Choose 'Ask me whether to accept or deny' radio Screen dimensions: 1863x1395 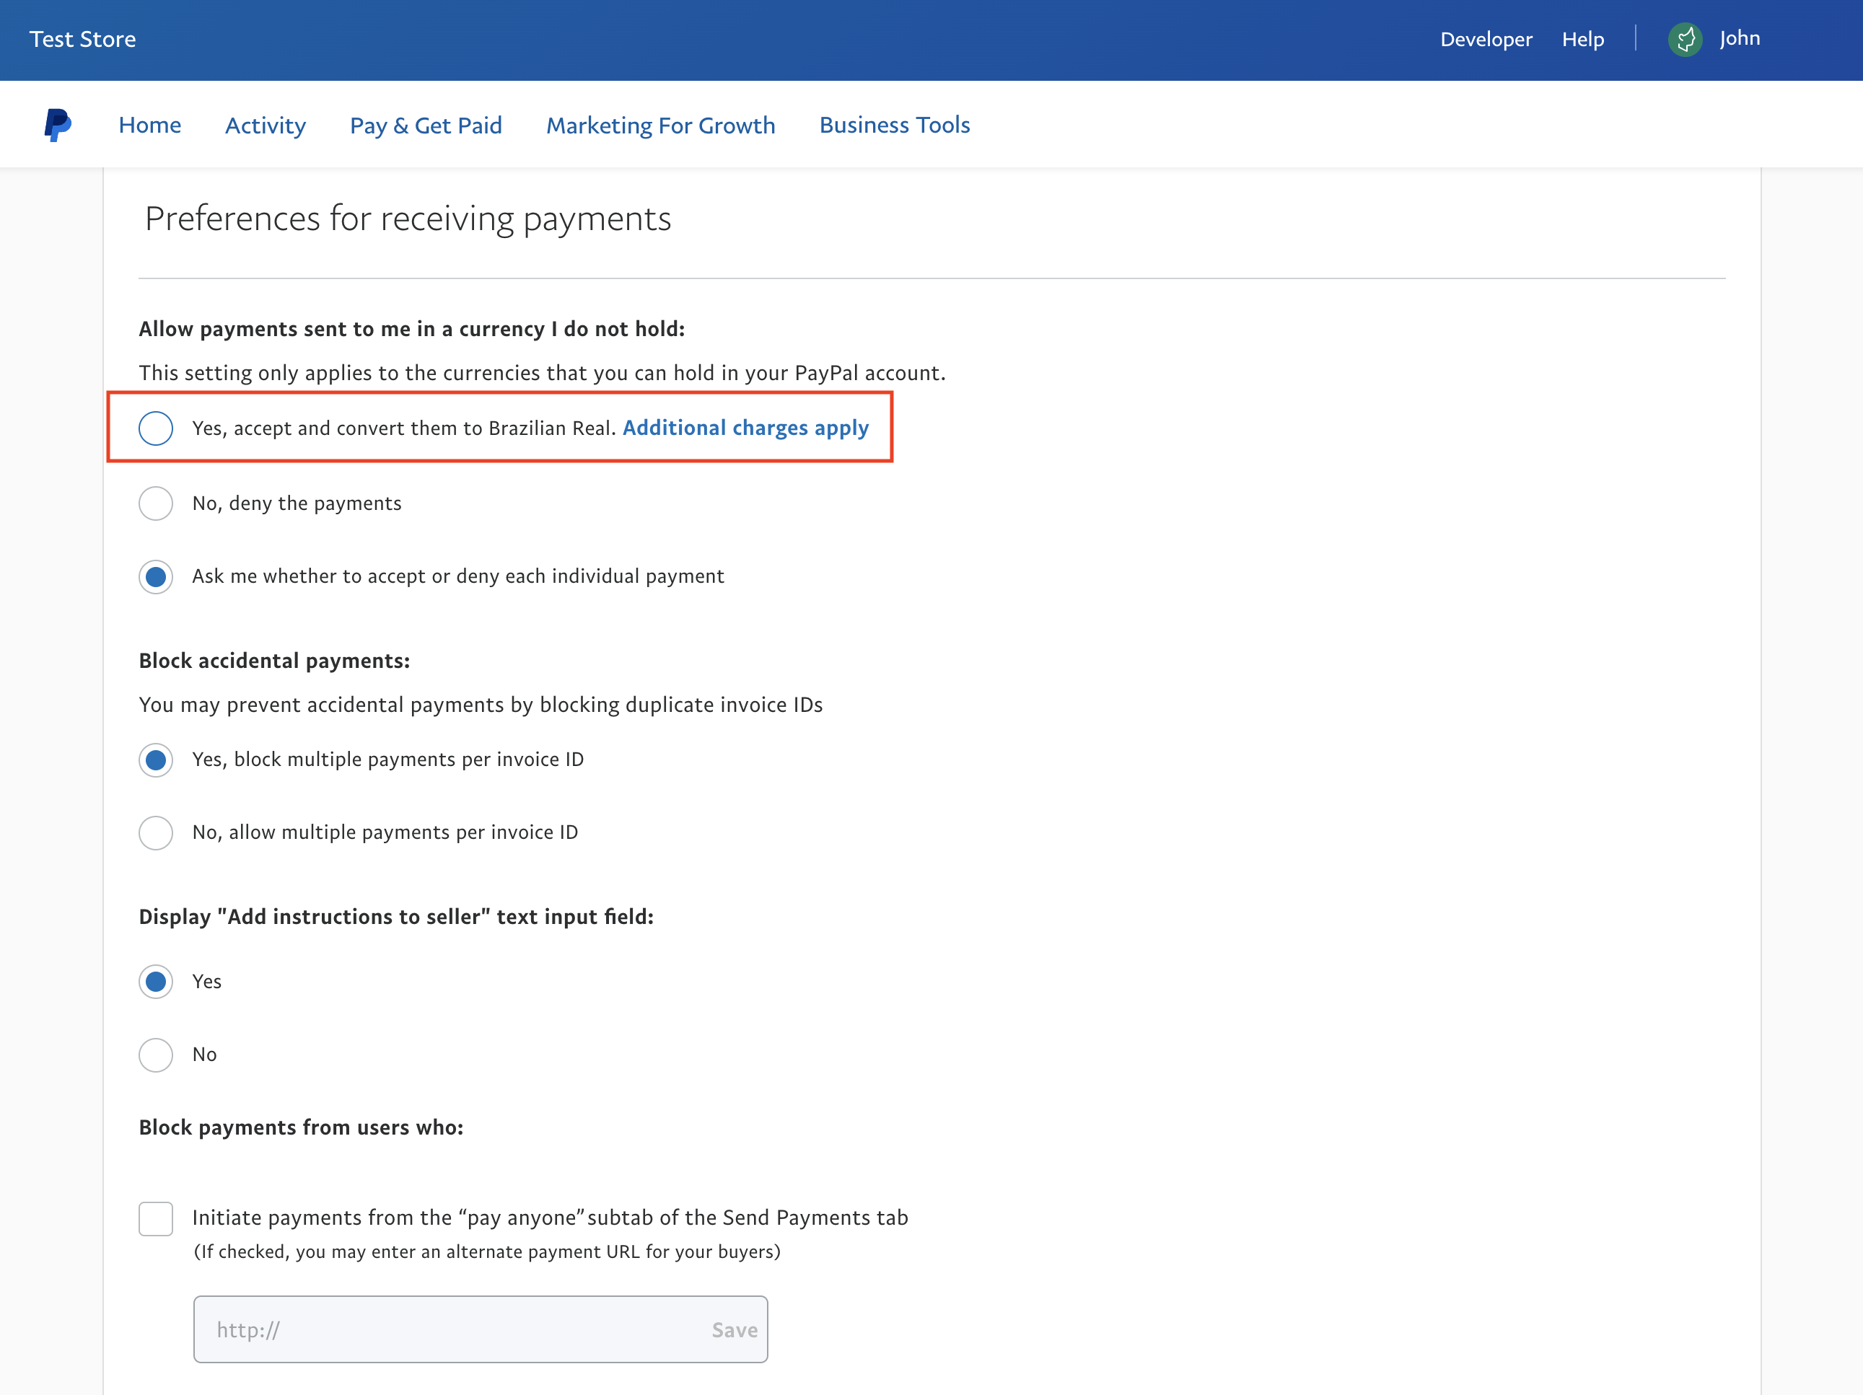click(x=156, y=576)
